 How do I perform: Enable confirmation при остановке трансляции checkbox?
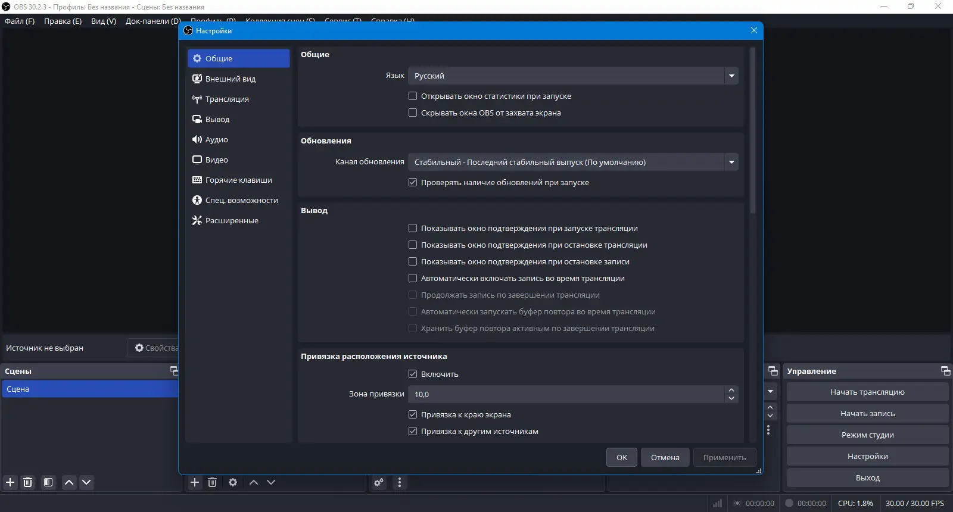[413, 245]
